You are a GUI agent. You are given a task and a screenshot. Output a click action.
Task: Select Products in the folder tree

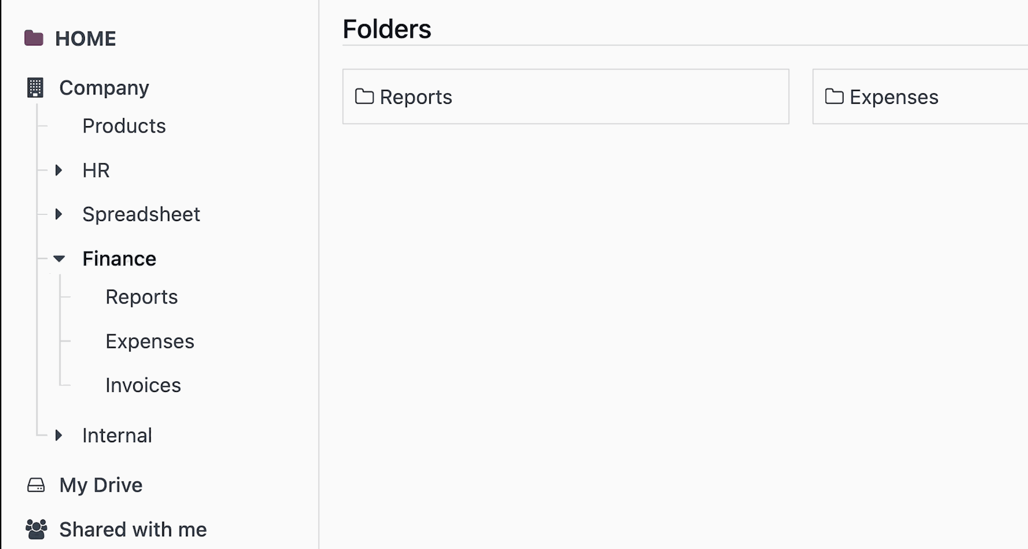pyautogui.click(x=124, y=126)
